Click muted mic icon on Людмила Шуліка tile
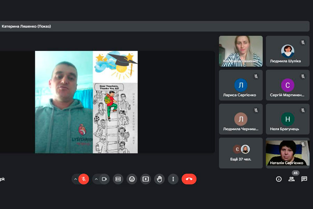Image resolution: width=313 pixels, height=209 pixels. tap(303, 42)
